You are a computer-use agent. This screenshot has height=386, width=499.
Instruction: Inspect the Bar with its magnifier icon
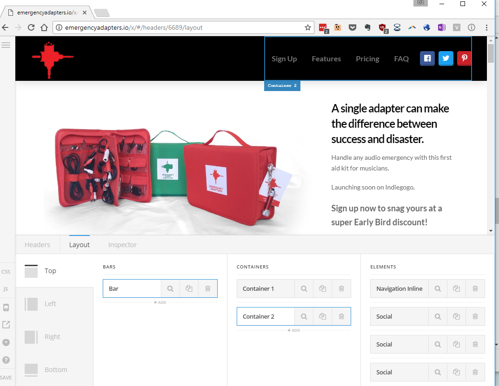[170, 289]
